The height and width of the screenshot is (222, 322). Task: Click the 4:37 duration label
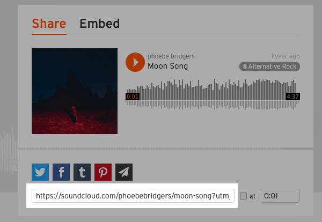tap(293, 97)
